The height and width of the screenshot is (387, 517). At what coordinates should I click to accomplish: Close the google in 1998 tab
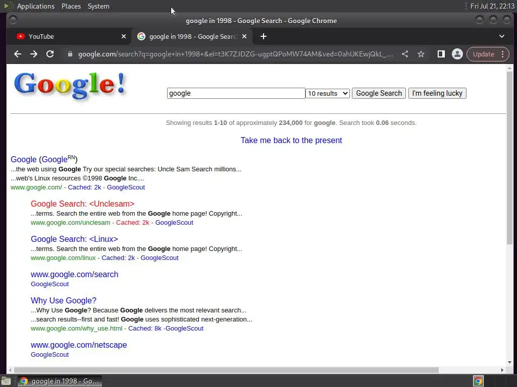click(244, 36)
